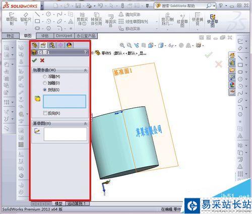Viewport: 252px width, 214px height.
Task: Open the search box dropdown arrow
Action: click(214, 6)
